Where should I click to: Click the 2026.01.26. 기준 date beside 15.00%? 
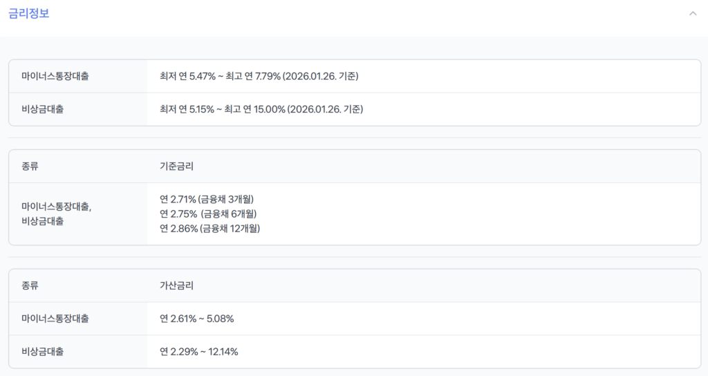pos(324,109)
